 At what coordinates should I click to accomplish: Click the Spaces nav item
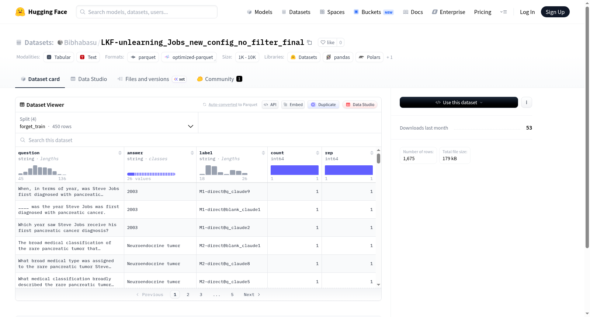pos(332,12)
